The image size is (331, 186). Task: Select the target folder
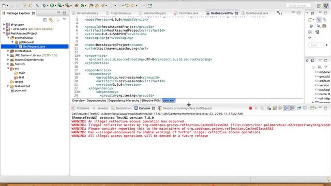tap(19, 82)
